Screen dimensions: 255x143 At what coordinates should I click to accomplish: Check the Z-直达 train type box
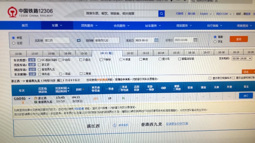point(80,60)
